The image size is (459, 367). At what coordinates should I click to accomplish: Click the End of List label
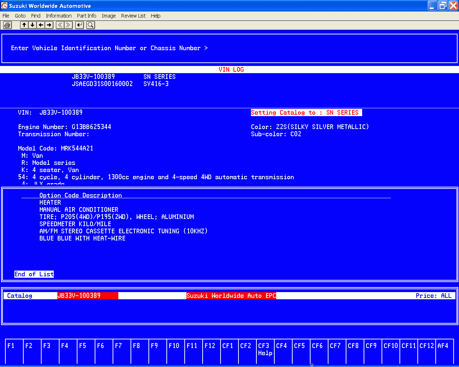[x=34, y=274]
